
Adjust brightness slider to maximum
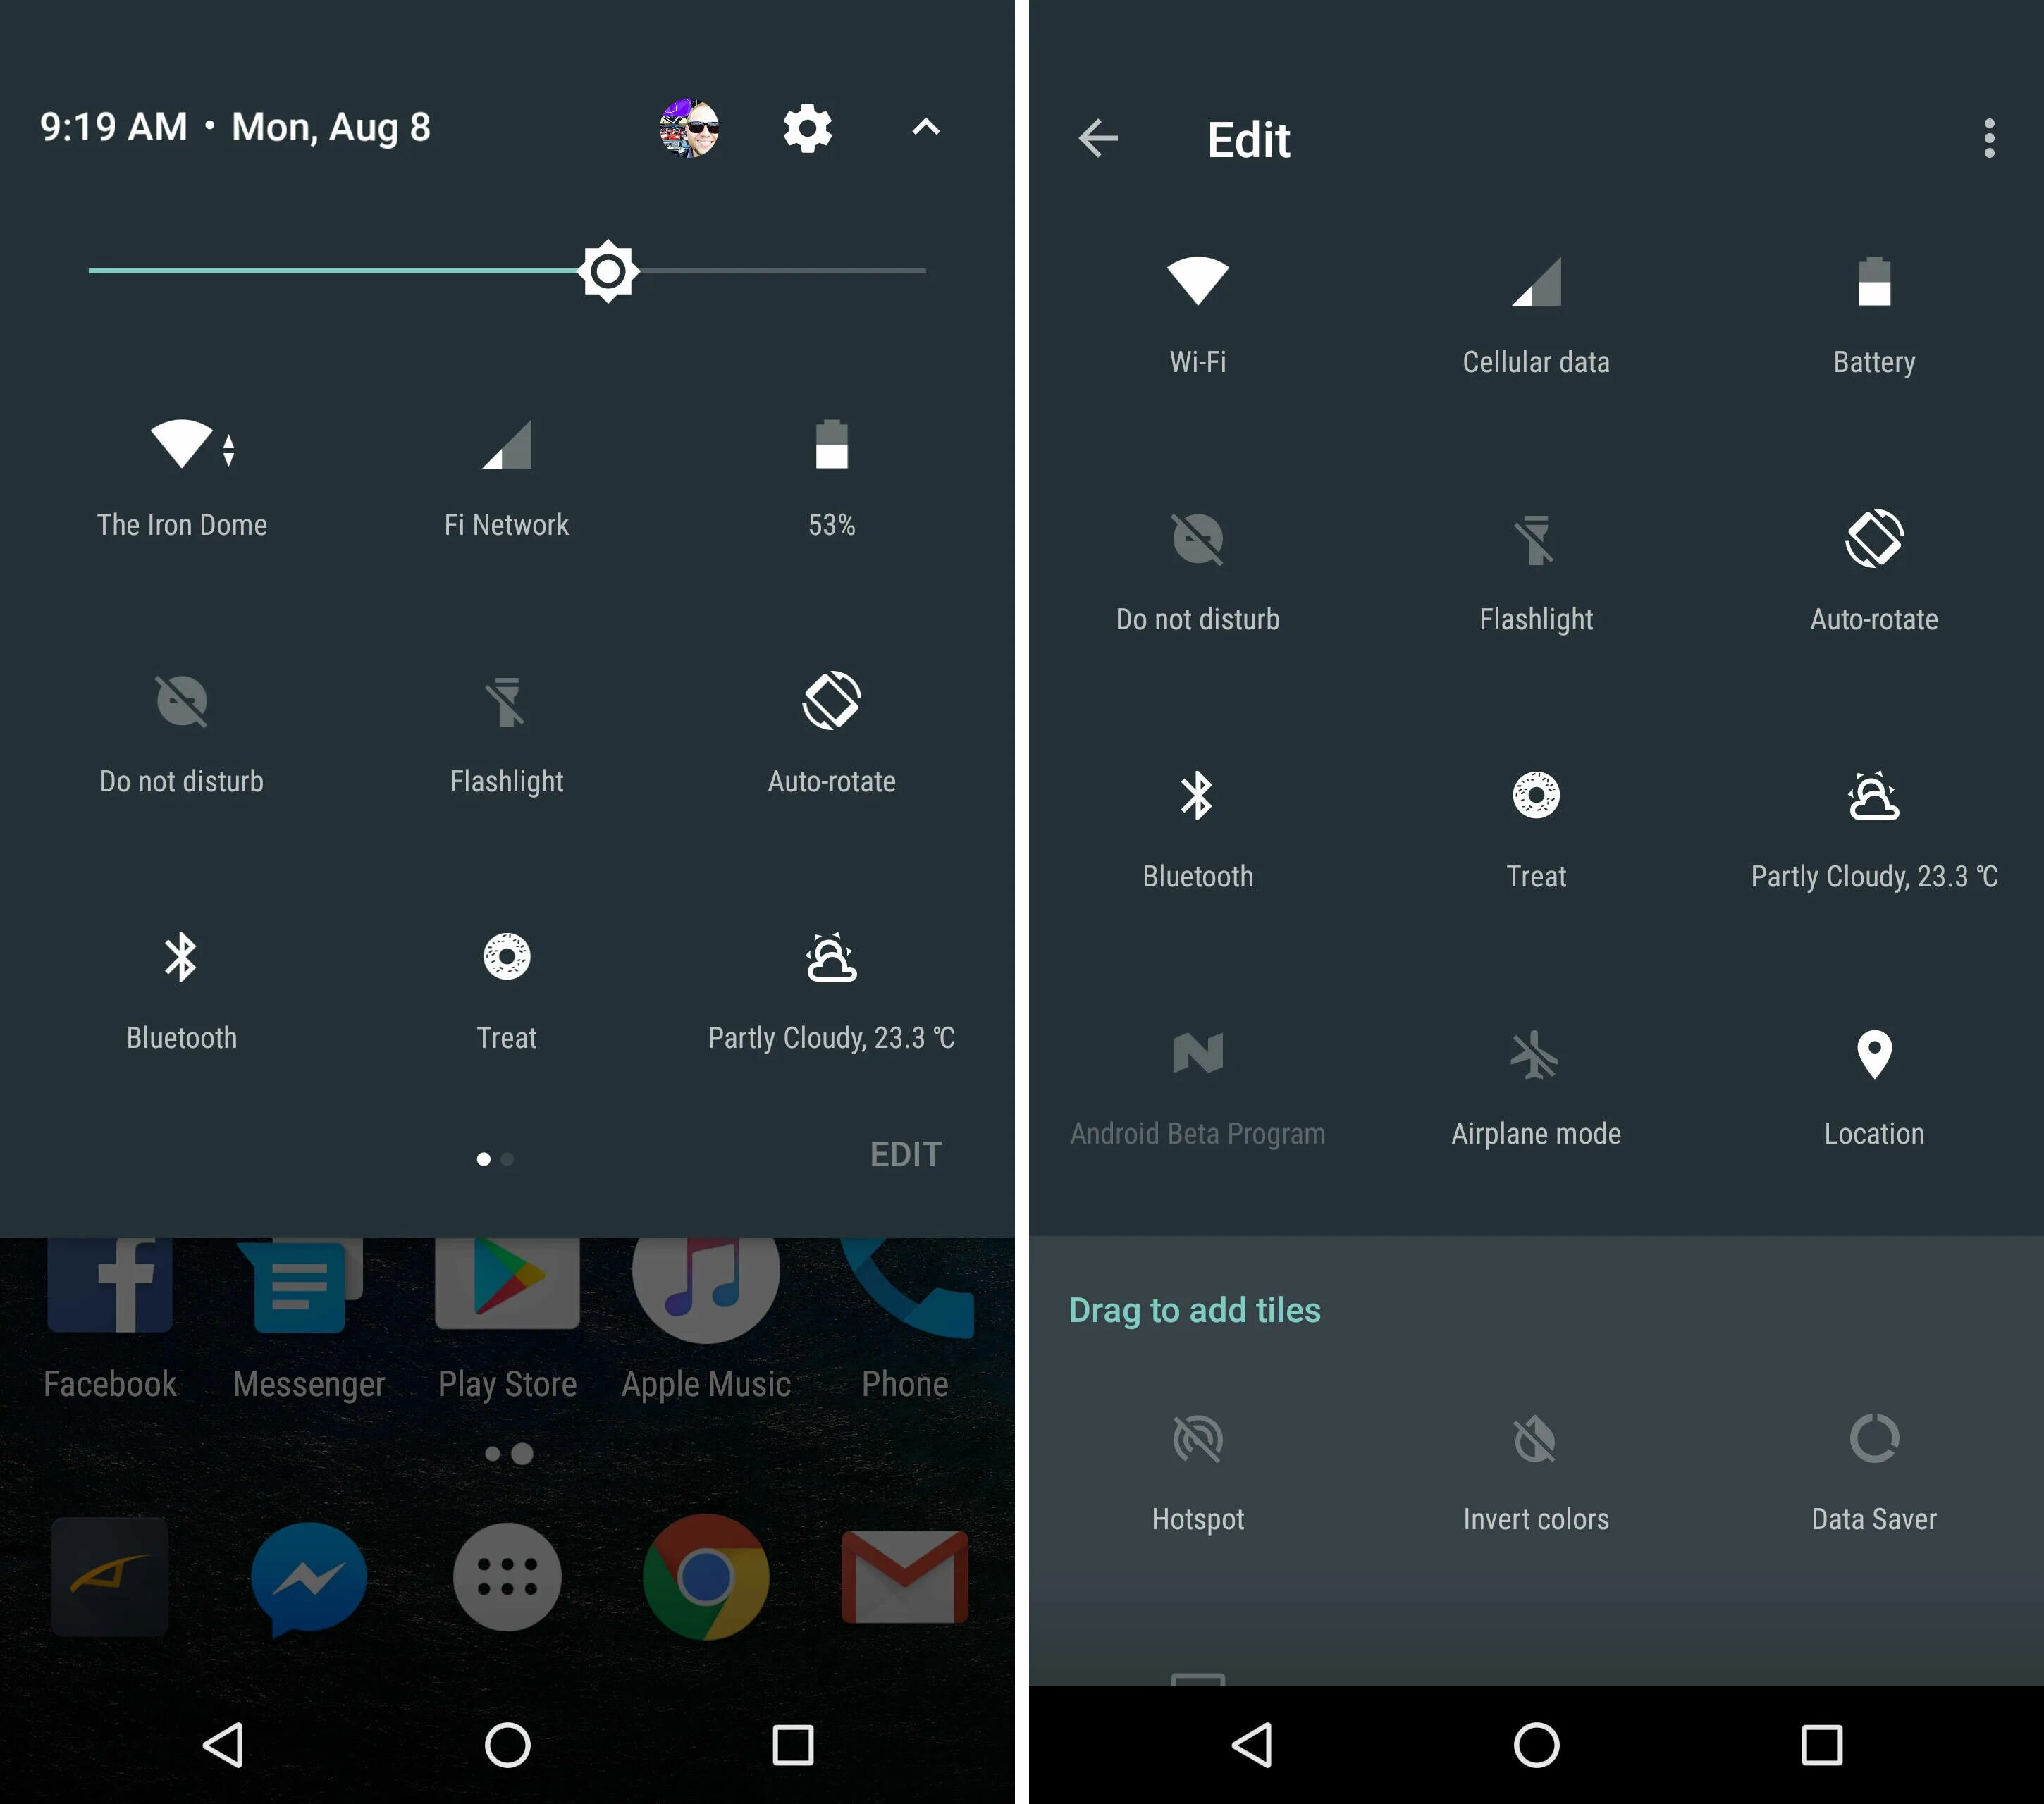[x=921, y=275]
